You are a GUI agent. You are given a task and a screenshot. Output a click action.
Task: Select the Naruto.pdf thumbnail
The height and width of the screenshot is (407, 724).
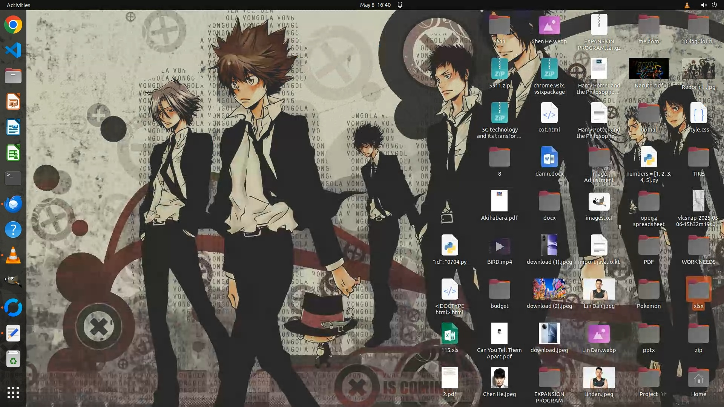(649, 69)
